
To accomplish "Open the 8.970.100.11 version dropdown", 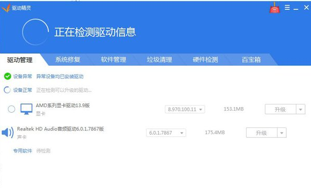I will point(185,109).
